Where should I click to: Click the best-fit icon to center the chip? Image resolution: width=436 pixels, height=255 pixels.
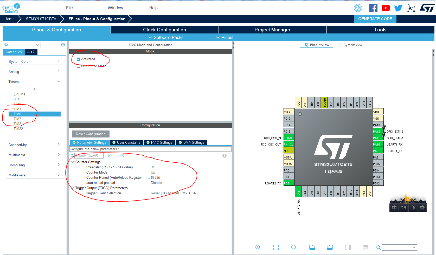pos(276,247)
